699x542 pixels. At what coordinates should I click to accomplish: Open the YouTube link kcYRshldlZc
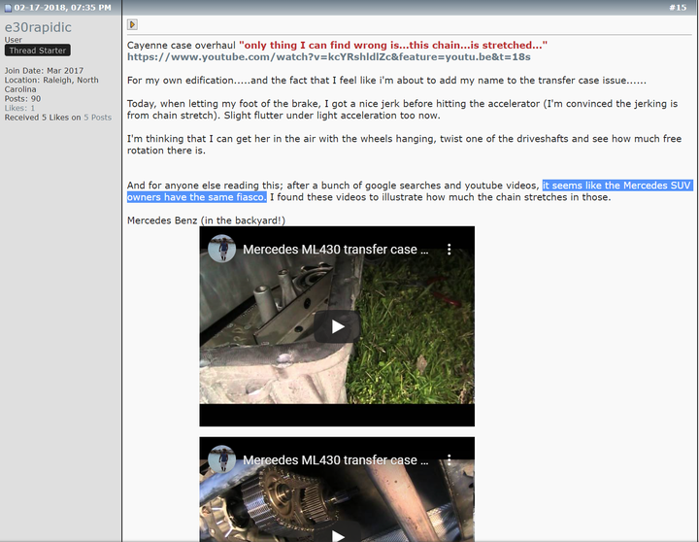pos(328,57)
